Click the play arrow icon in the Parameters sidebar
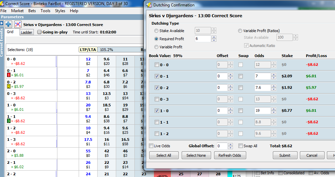Screen dimensions: 335x177 click(x=2, y=23)
